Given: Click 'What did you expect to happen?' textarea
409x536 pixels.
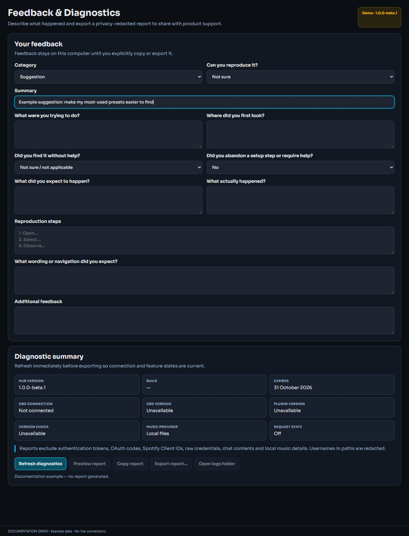Looking at the screenshot, I should click(x=108, y=200).
